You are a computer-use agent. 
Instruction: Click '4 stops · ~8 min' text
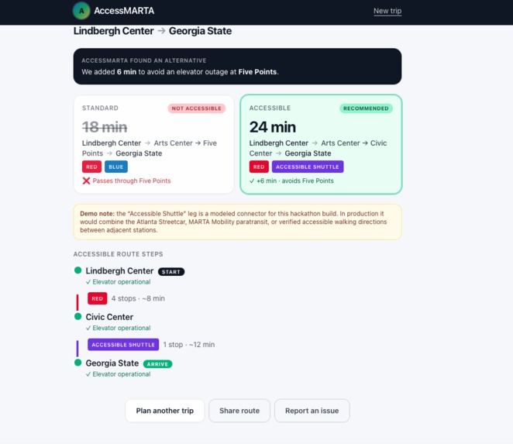coord(138,298)
